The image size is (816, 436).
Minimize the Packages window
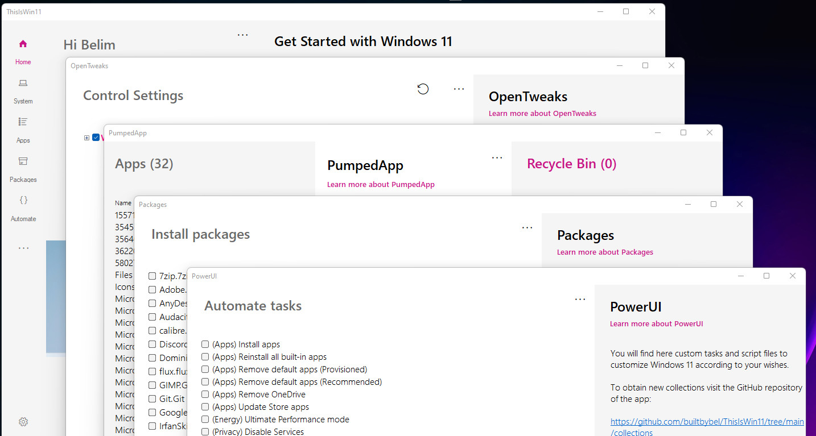pyautogui.click(x=688, y=204)
